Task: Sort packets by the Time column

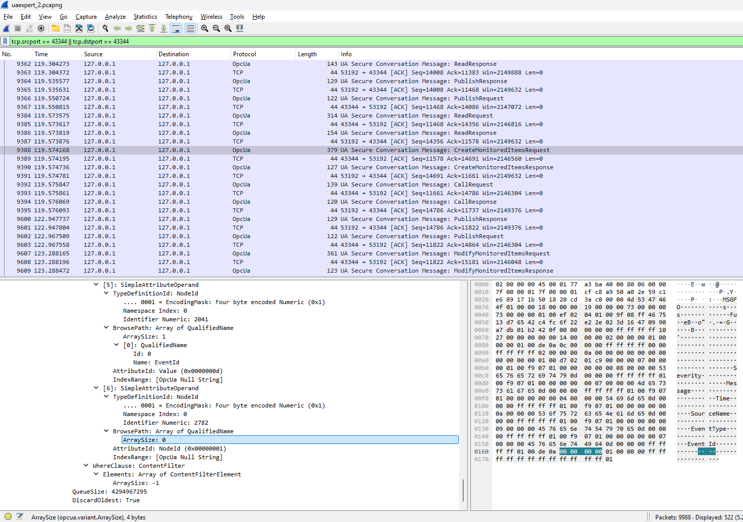Action: click(x=56, y=54)
